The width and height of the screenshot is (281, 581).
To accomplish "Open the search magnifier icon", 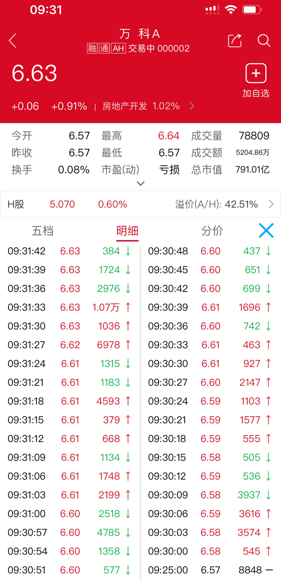I will [264, 40].
